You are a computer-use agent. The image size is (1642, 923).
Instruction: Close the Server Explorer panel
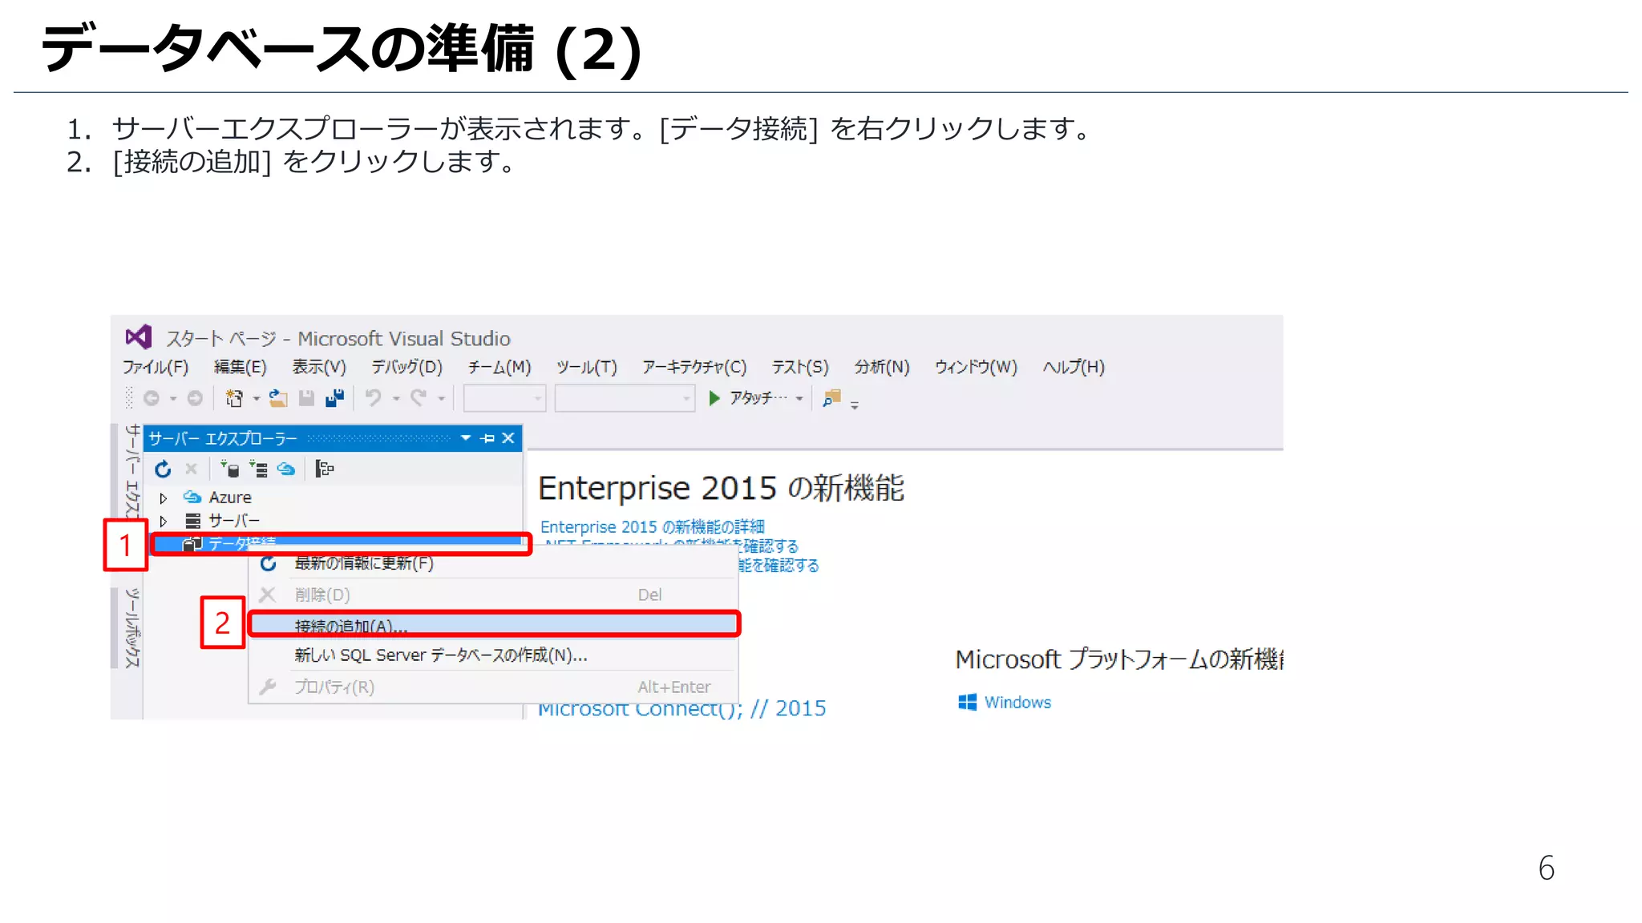(508, 438)
